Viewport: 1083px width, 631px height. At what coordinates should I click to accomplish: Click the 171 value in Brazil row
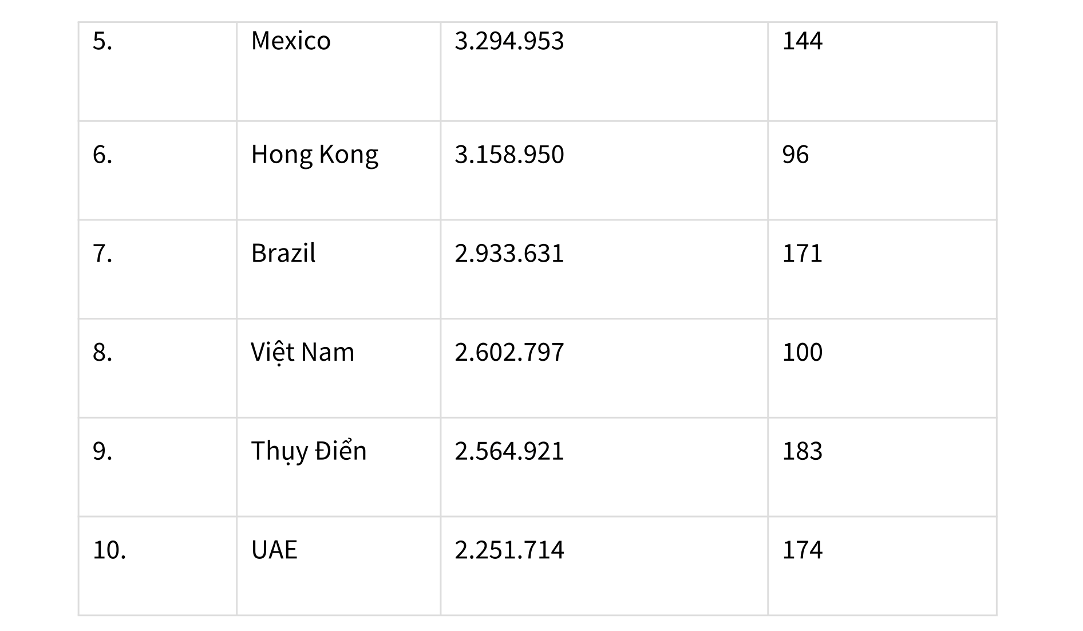tap(802, 254)
